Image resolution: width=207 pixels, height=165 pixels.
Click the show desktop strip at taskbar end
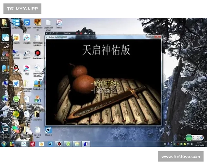coord(206,144)
